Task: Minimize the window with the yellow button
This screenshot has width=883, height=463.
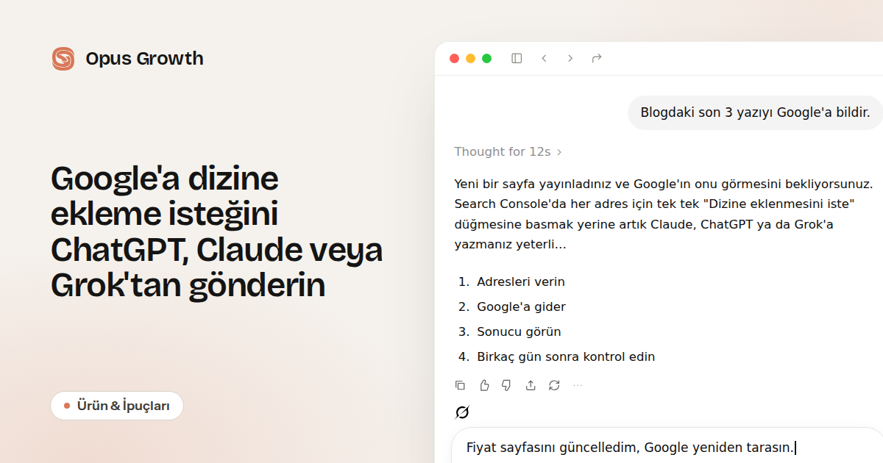Action: (470, 58)
